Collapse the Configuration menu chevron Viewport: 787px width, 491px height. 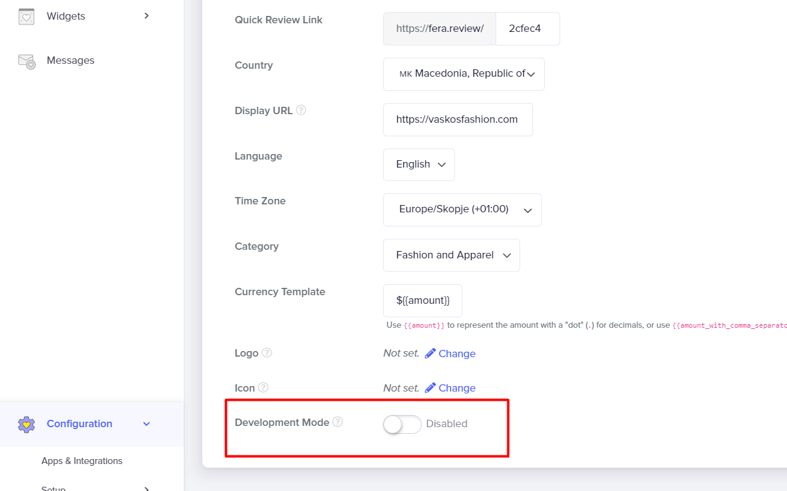pyautogui.click(x=146, y=424)
